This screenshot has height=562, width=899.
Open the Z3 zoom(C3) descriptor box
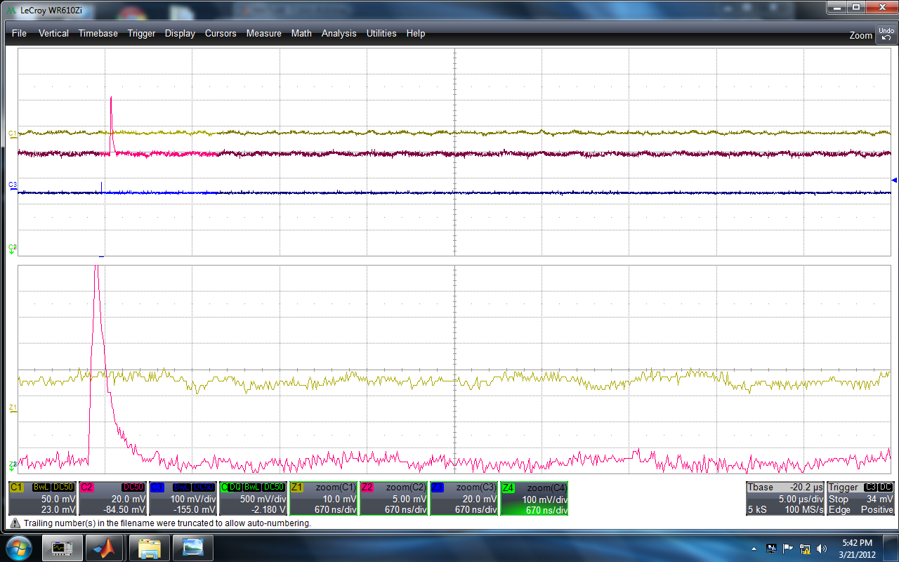pos(464,499)
